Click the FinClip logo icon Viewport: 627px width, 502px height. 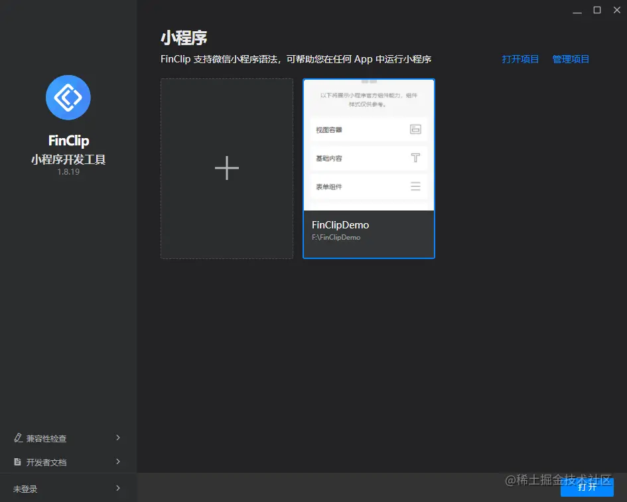click(x=68, y=97)
